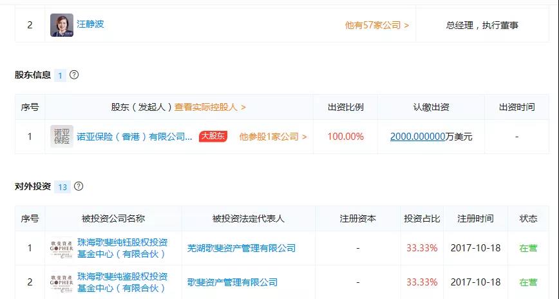The height and width of the screenshot is (299, 559).
Task: Click the 状态 column header
Action: (528, 218)
